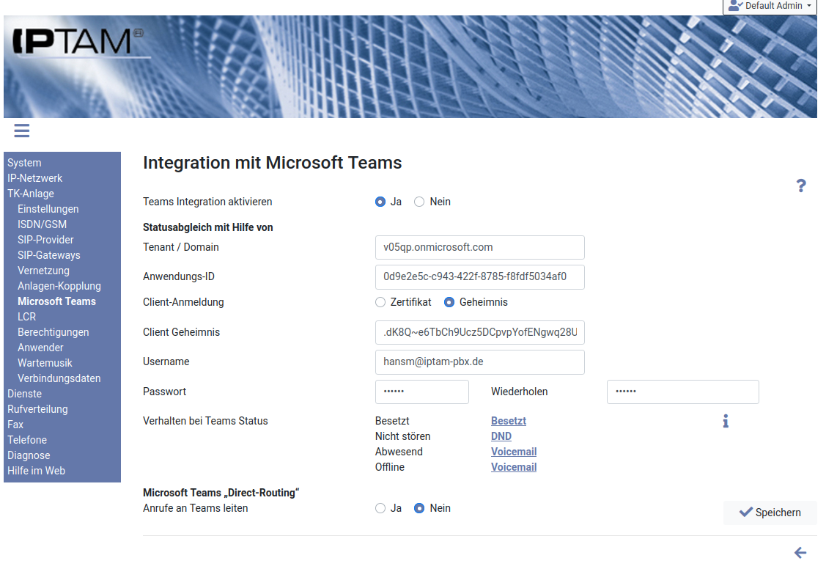Expand Rufverteilung in the sidebar
The height and width of the screenshot is (569, 837).
click(37, 409)
